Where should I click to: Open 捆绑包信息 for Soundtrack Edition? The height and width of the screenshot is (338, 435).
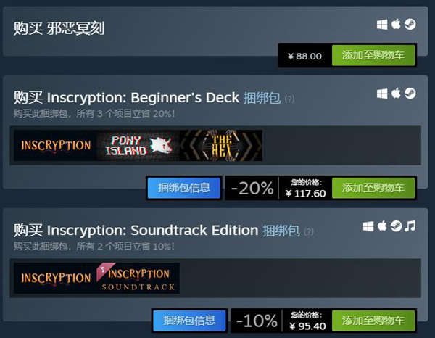[188, 321]
